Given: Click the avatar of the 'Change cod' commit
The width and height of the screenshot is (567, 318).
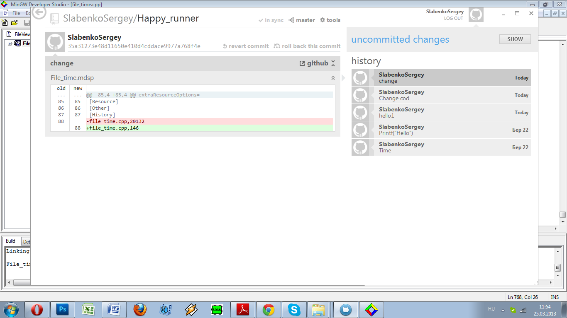Looking at the screenshot, I should [x=360, y=95].
